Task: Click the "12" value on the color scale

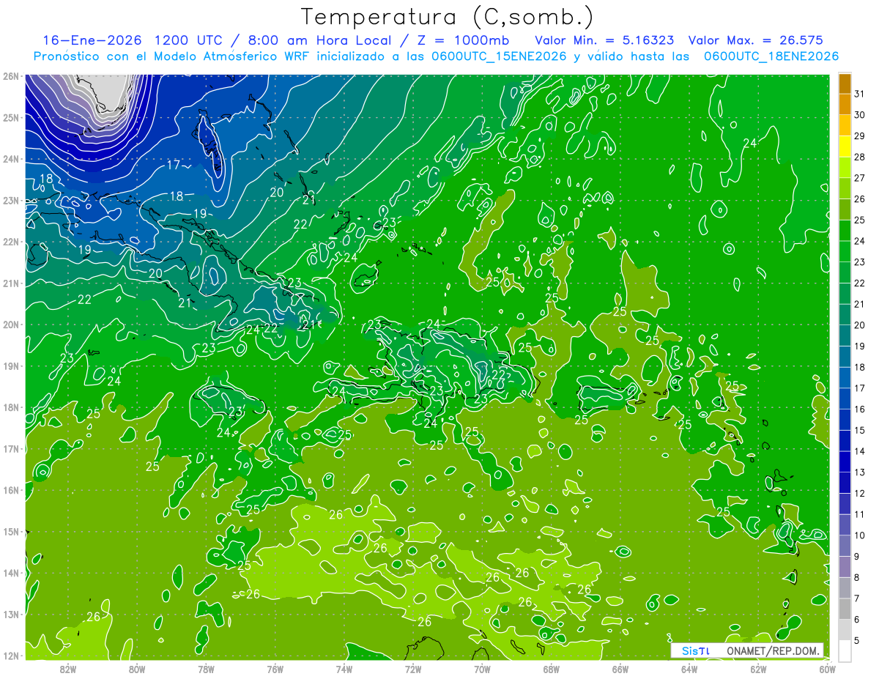Action: pyautogui.click(x=860, y=493)
